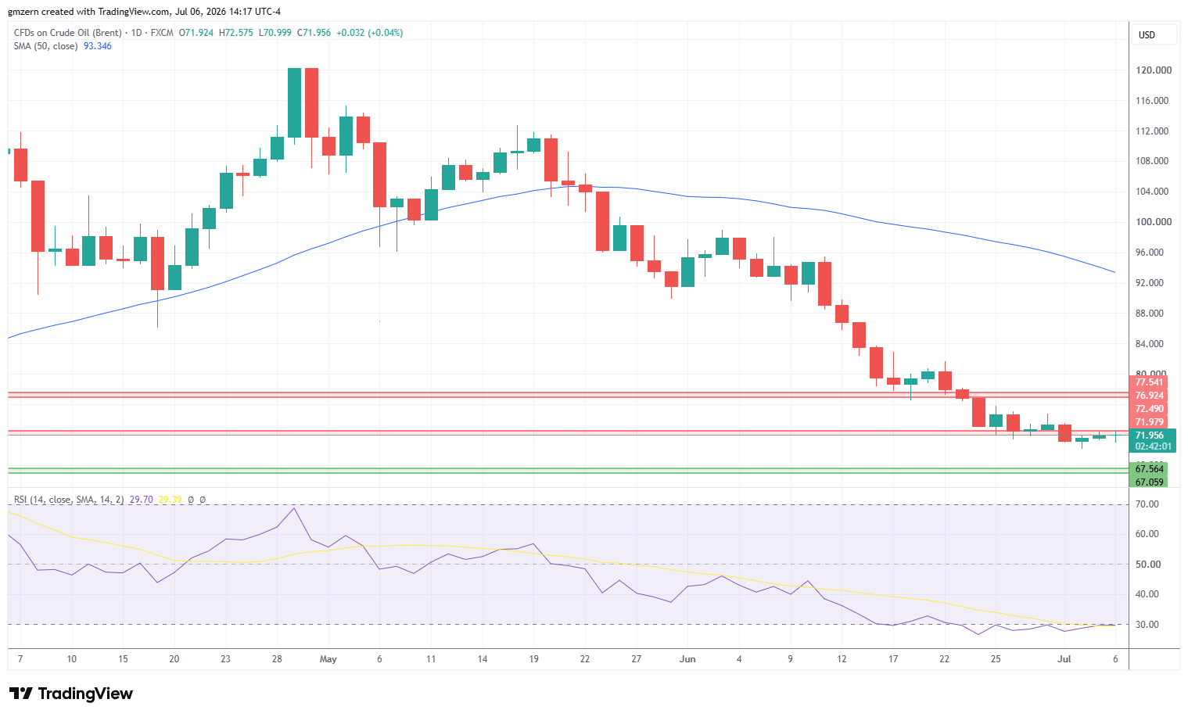Click the high value H72.575
1188x717 pixels.
pyautogui.click(x=236, y=33)
